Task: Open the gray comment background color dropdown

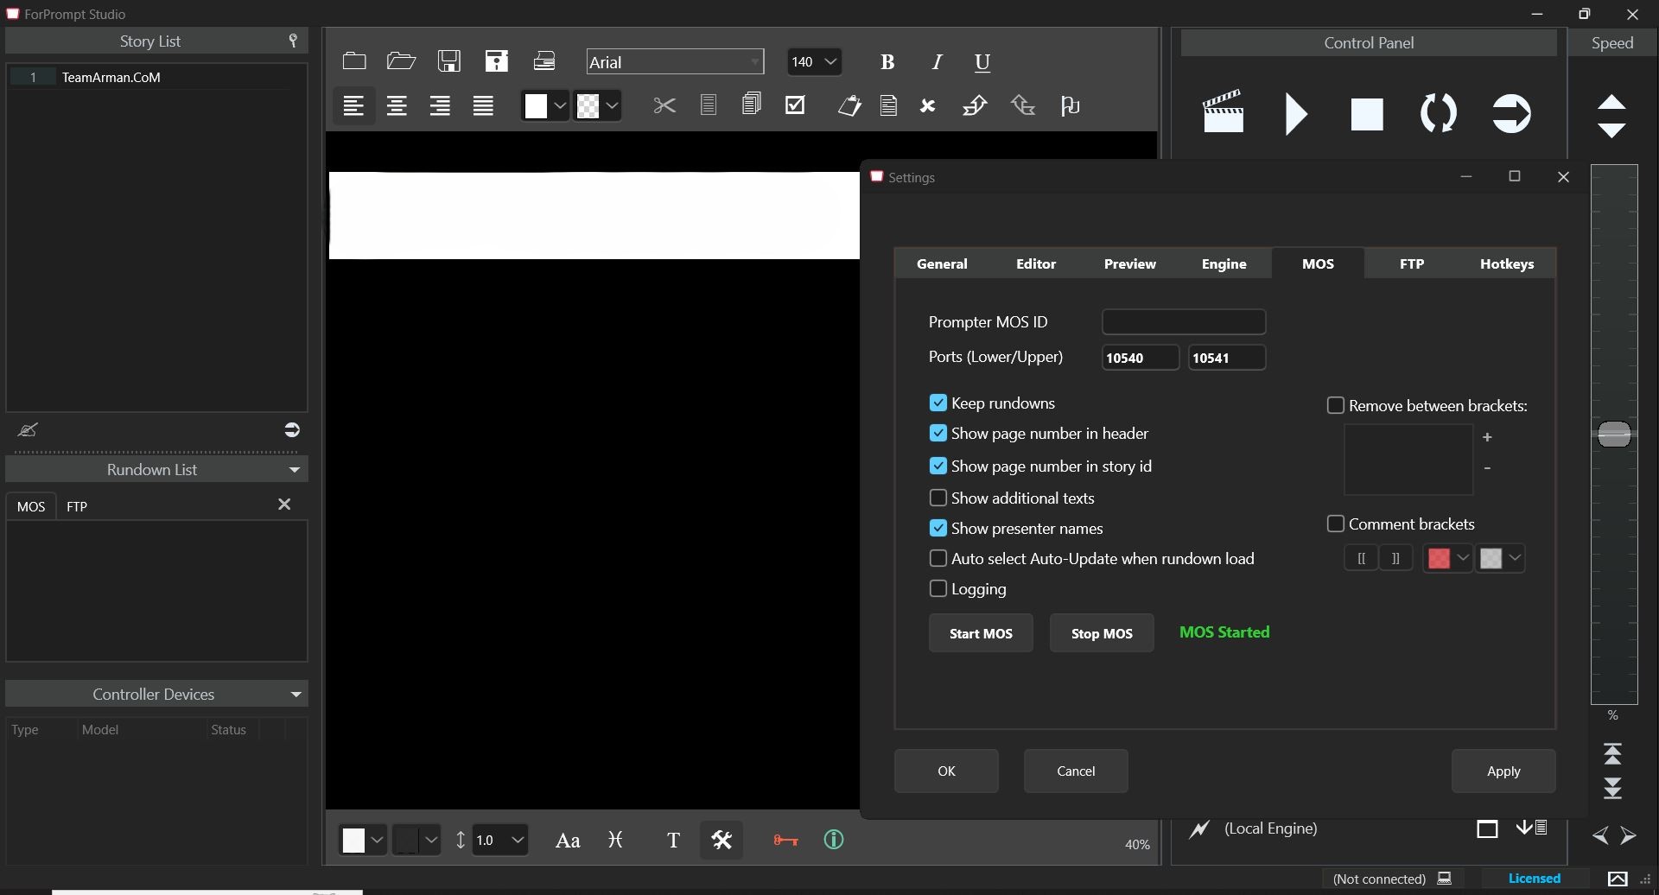Action: tap(1514, 559)
